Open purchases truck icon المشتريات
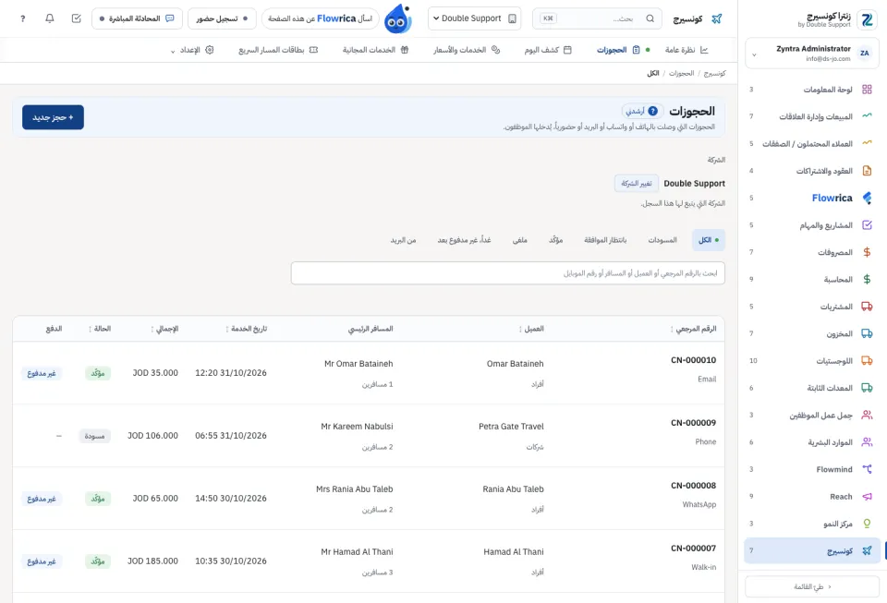Screen dimensions: 887x603 coord(867,307)
